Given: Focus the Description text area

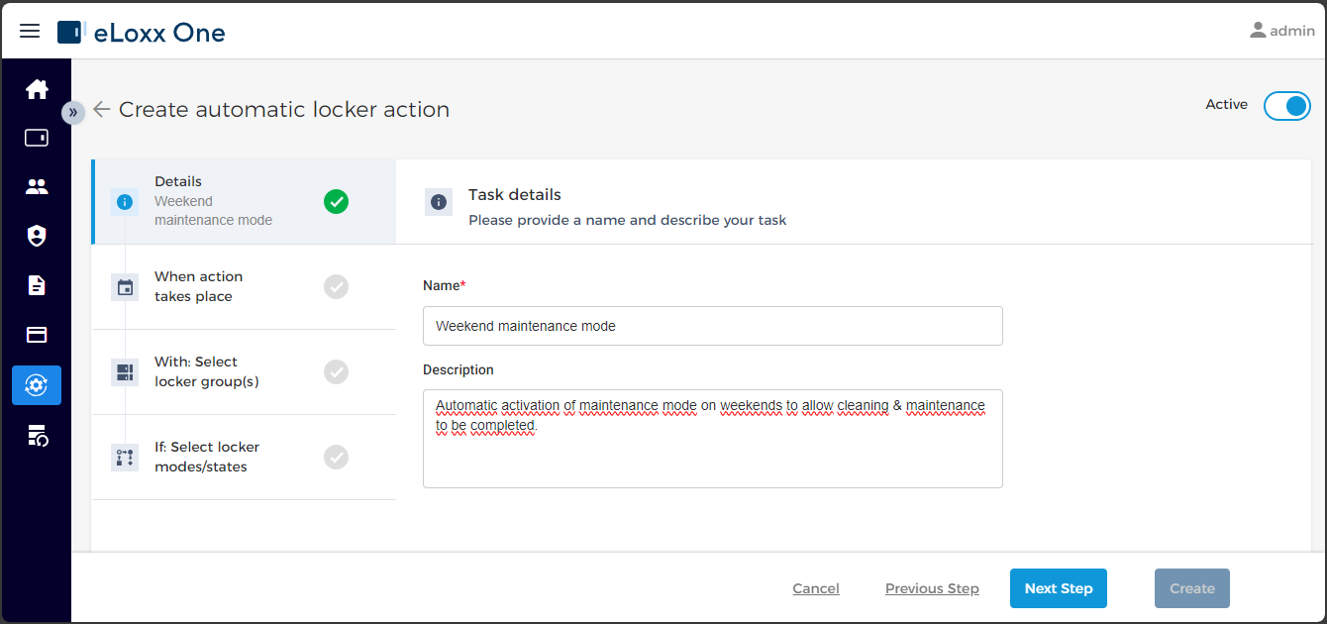Looking at the screenshot, I should click(713, 439).
